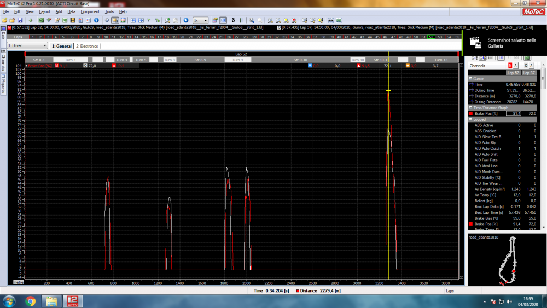Screen dimensions: 547x308
Task: Click the colored grid table icon
Action: coord(123,20)
